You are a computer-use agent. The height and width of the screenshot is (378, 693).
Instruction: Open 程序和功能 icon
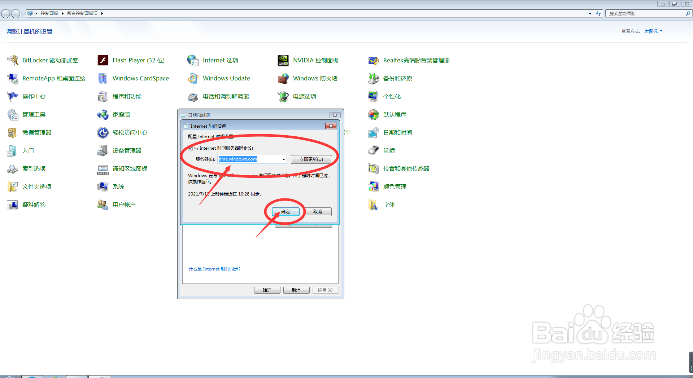click(x=103, y=96)
